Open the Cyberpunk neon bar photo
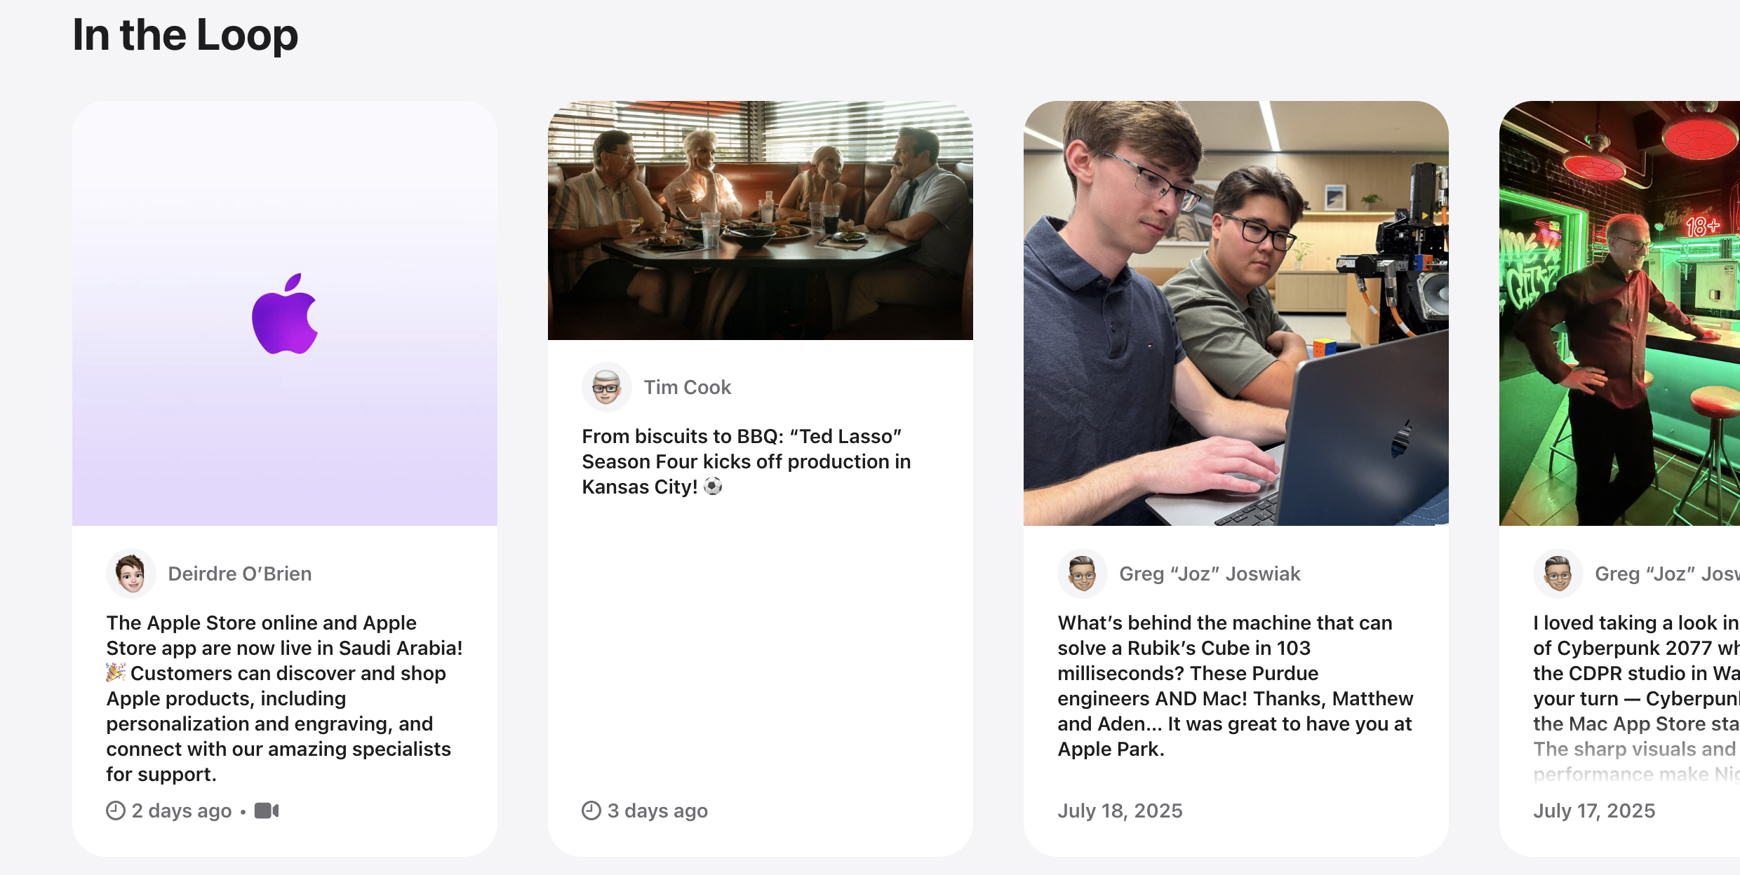This screenshot has width=1740, height=875. pyautogui.click(x=1619, y=313)
